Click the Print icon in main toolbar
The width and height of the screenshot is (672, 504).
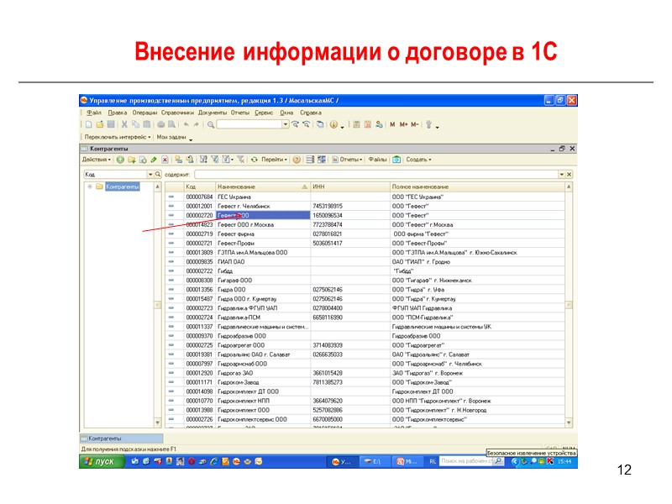click(160, 124)
